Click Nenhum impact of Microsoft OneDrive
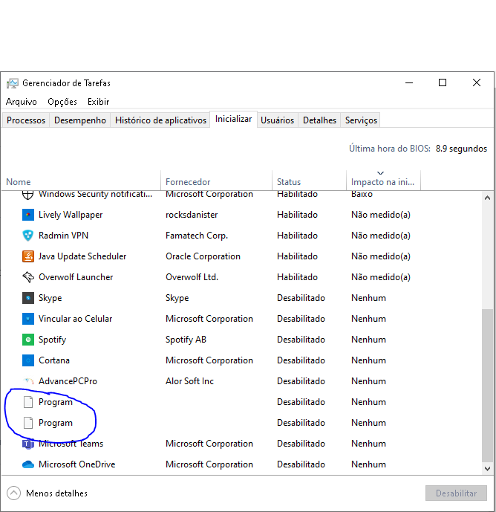 pos(368,464)
